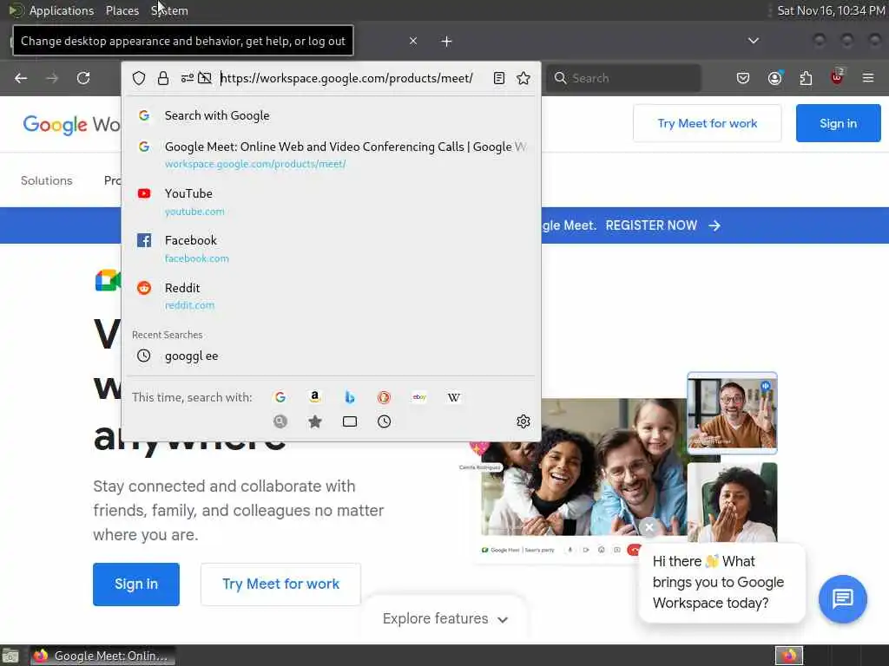
Task: Search in open tabs shortcut icon
Action: pos(350,421)
